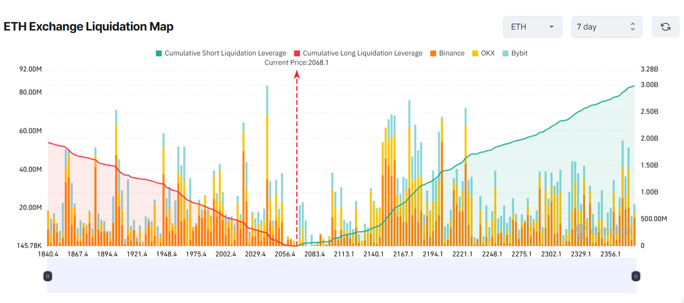The image size is (684, 303).
Task: Click the up stepper arrow on 7 day selector
Action: (x=633, y=23)
